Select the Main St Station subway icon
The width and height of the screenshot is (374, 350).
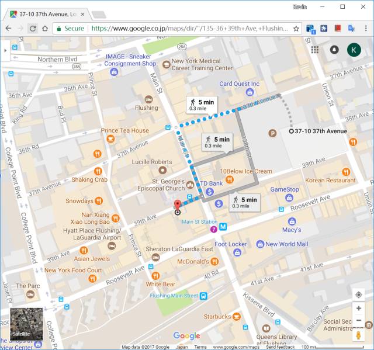tap(223, 226)
